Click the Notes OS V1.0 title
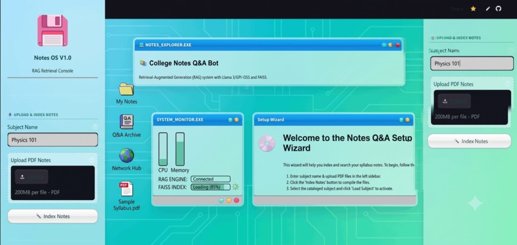Screen dimensions: 517x245 click(x=53, y=58)
